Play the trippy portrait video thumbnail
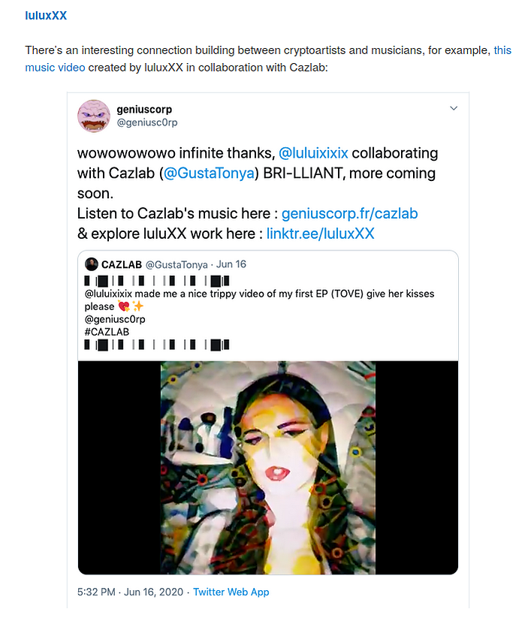This screenshot has width=531, height=621. click(268, 468)
